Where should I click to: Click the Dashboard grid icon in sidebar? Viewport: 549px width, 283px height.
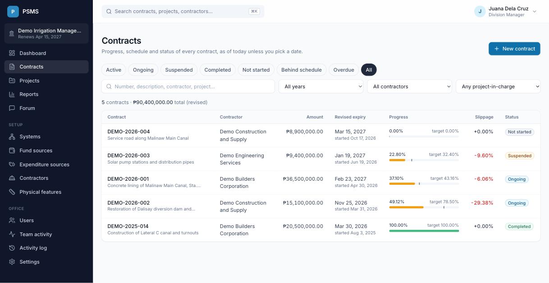pos(12,53)
